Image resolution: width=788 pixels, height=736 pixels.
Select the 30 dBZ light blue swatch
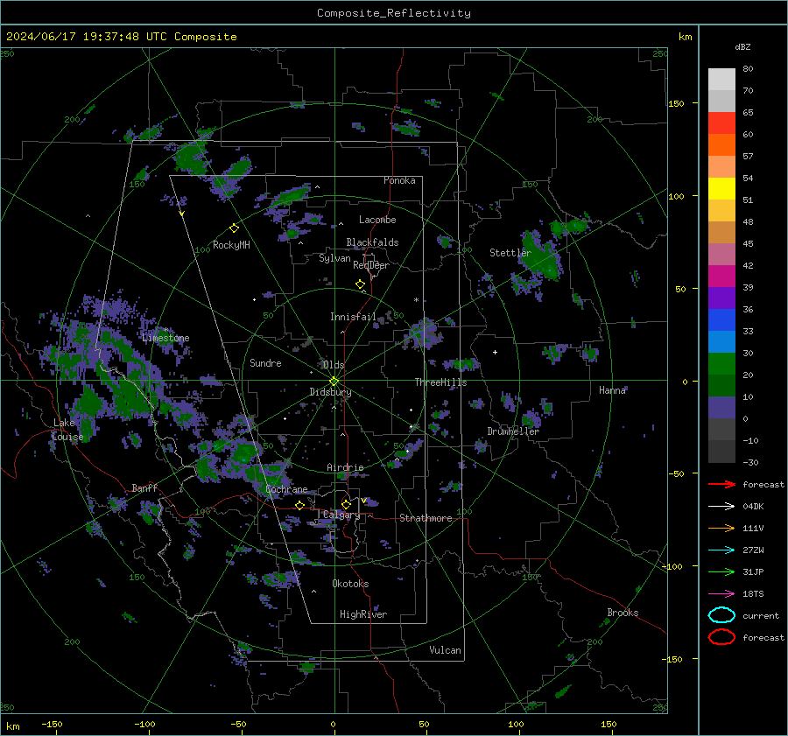(721, 342)
